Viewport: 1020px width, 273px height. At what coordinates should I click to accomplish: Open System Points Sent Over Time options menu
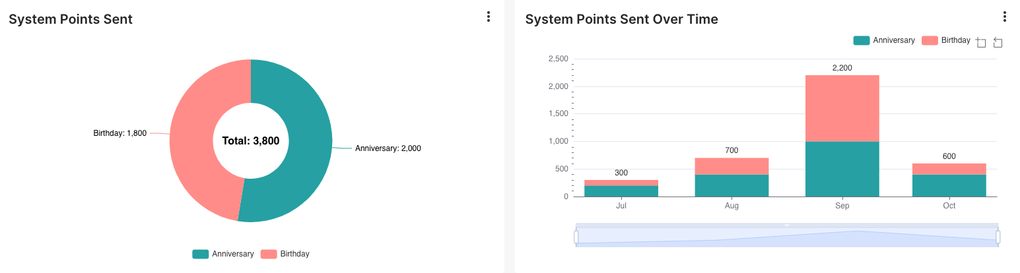tap(1004, 17)
